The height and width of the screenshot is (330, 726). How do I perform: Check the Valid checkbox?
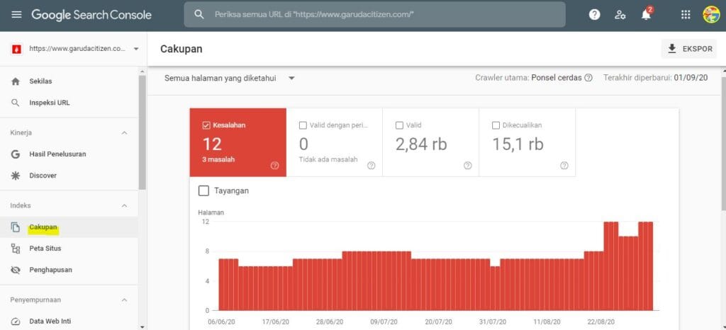[x=399, y=125]
